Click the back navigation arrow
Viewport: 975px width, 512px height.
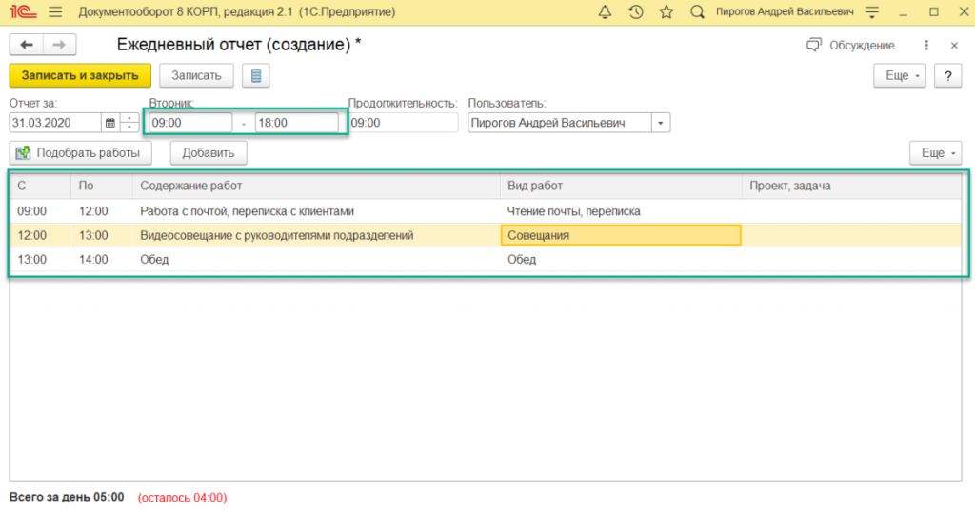coord(26,45)
